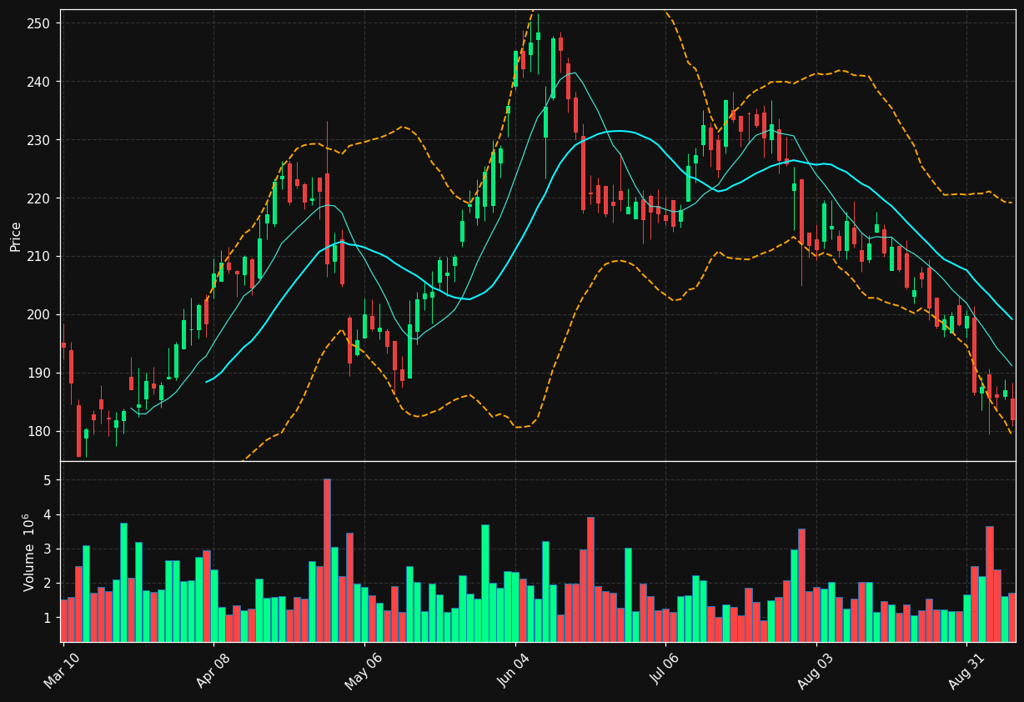
Task: Click the 180 price axis tick label
Action: (38, 431)
